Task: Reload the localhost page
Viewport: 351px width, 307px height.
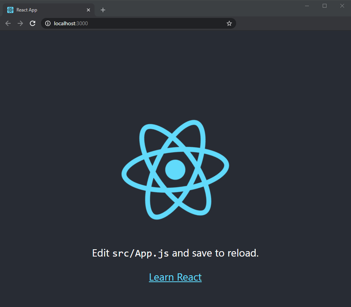Action: [x=33, y=23]
